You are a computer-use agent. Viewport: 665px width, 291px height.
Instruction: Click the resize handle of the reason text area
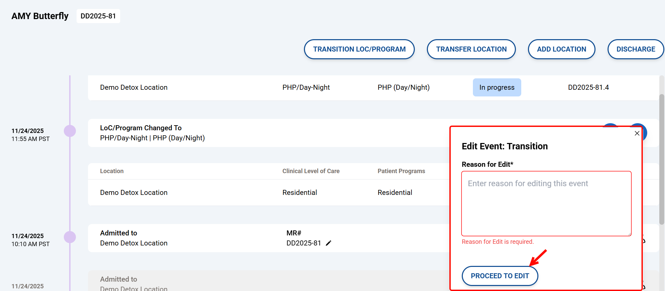(629, 234)
